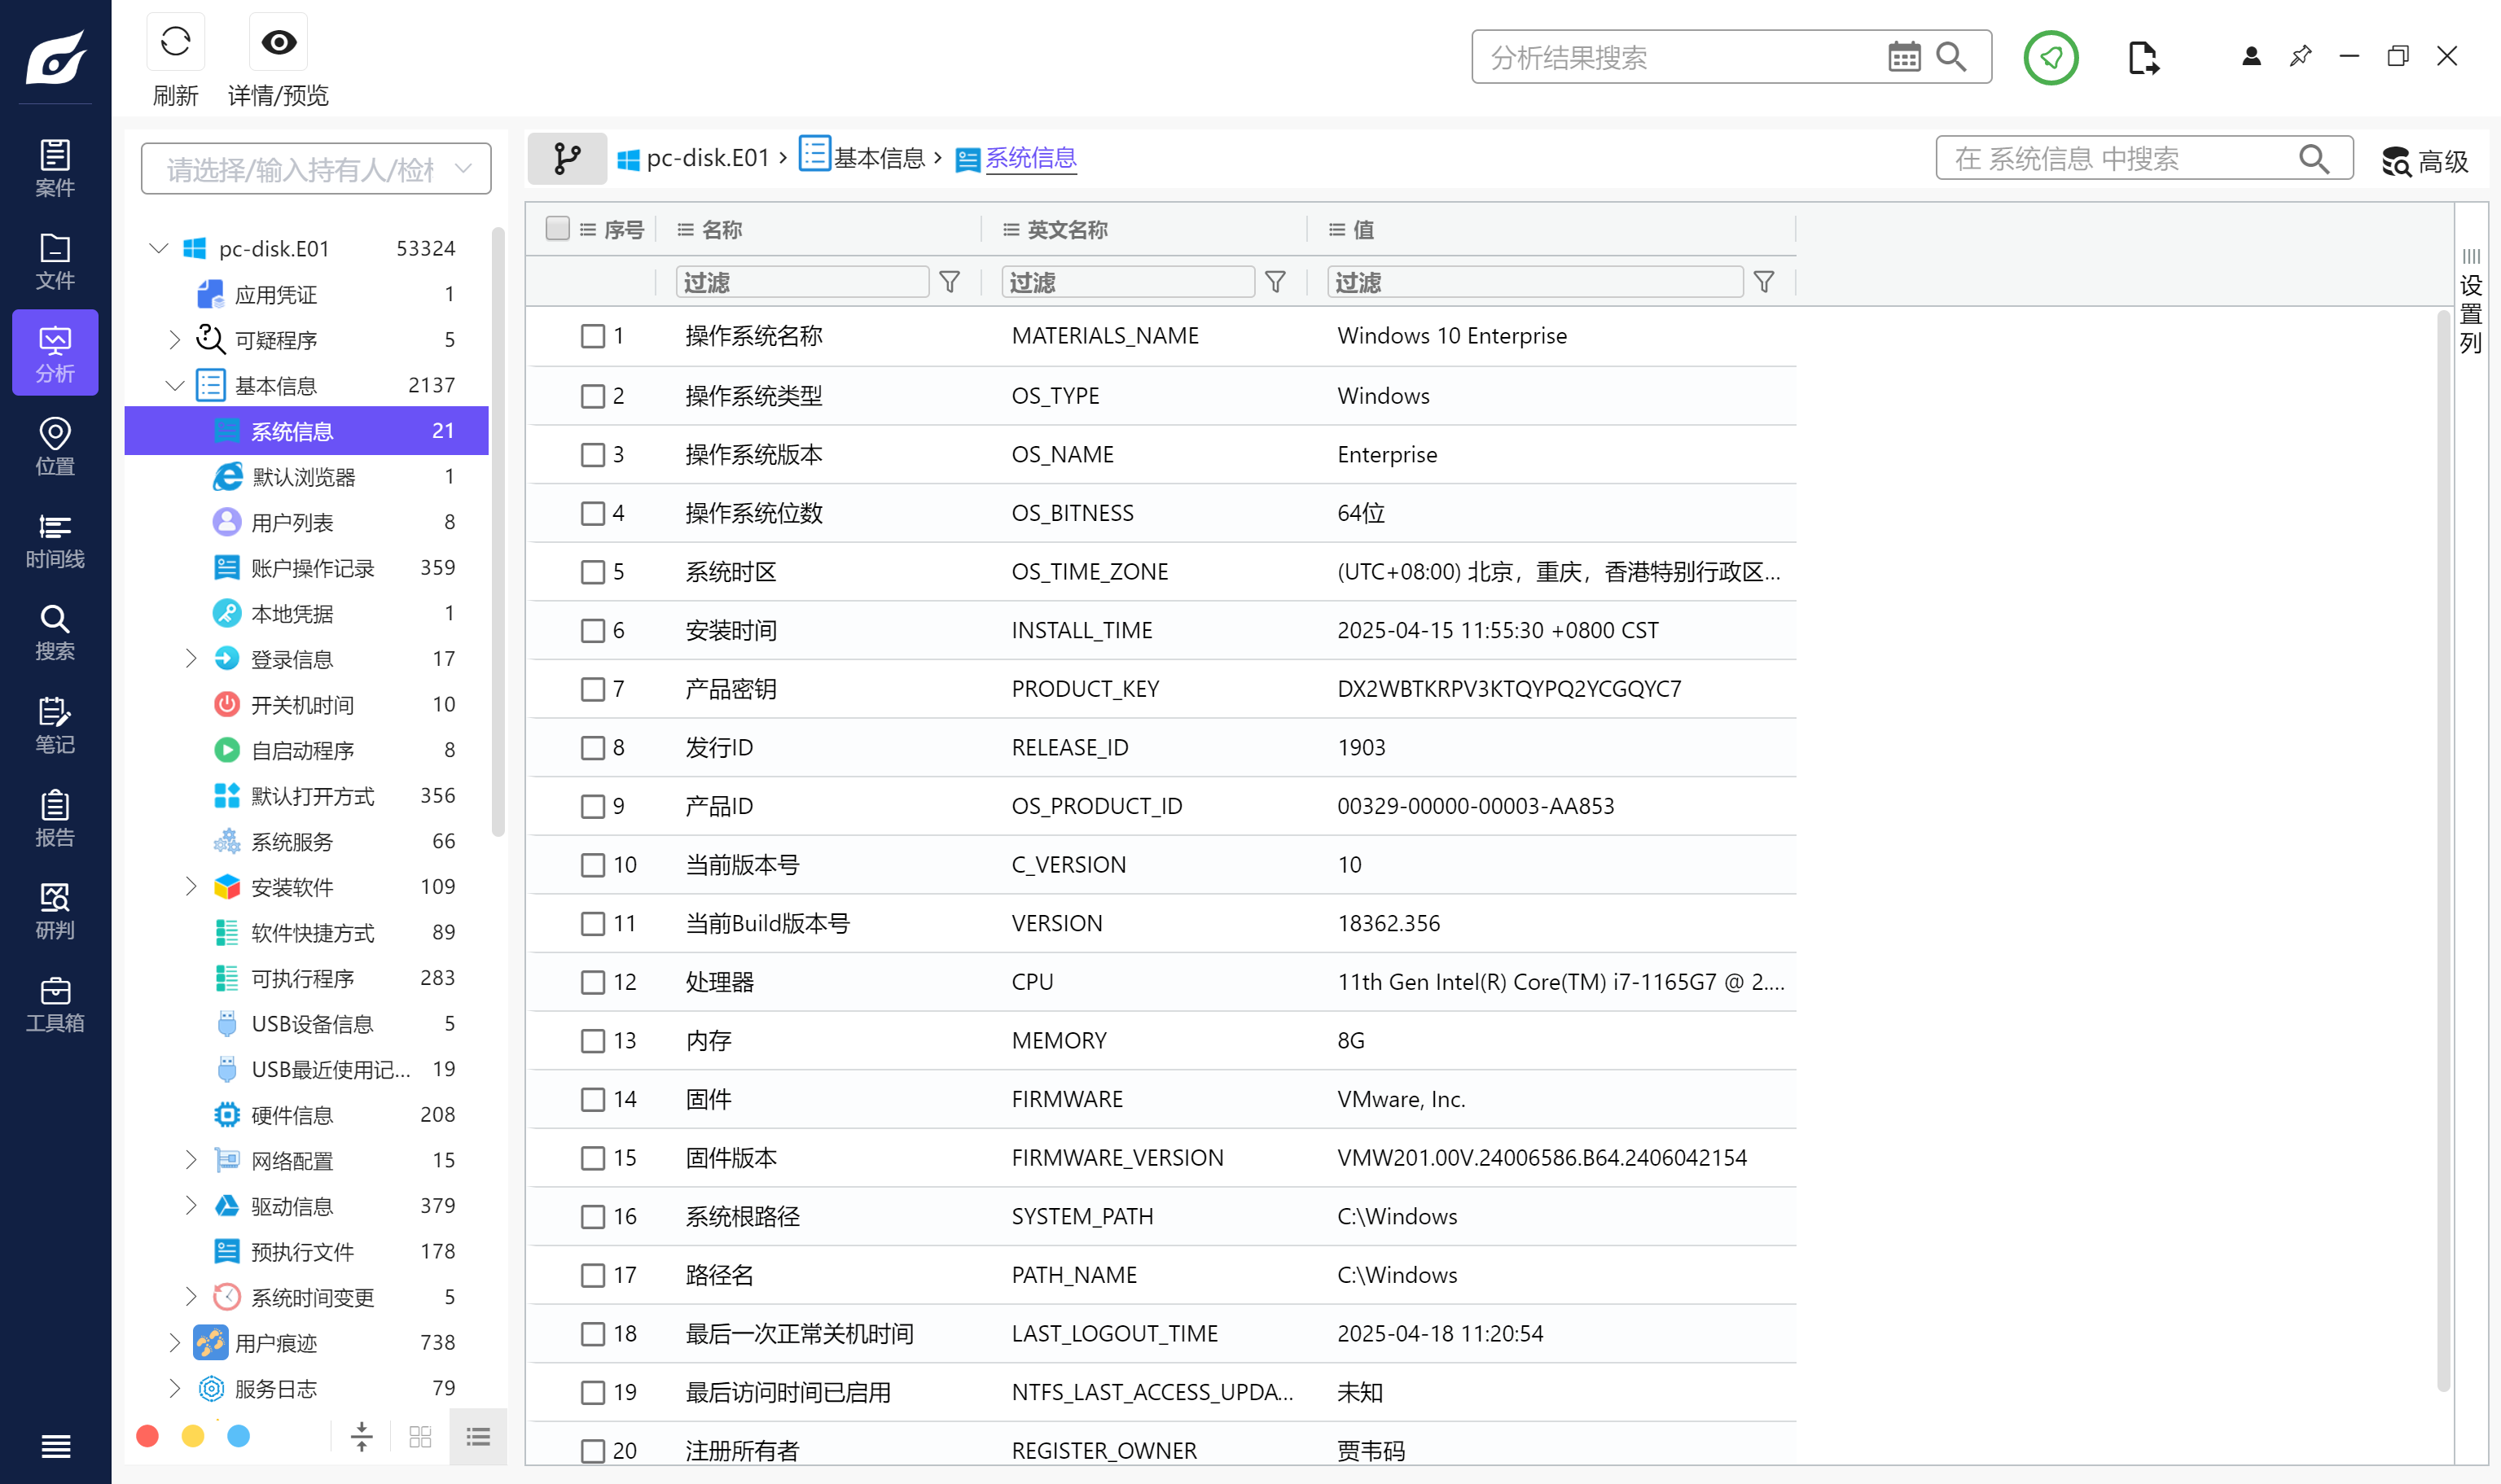The width and height of the screenshot is (2501, 1484).
Task: Open the 设置列 column settings panel
Action: pos(2470,300)
